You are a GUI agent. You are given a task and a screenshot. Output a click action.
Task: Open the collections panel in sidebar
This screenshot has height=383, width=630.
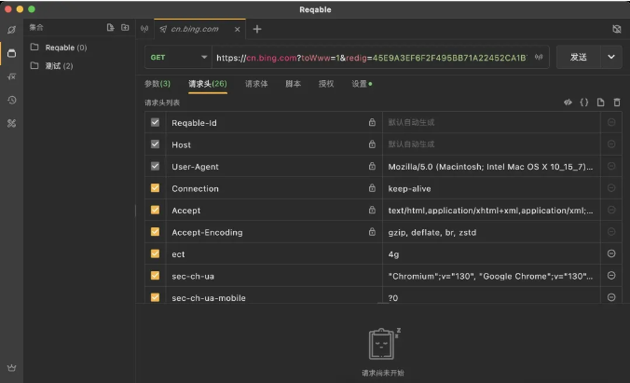click(x=12, y=53)
